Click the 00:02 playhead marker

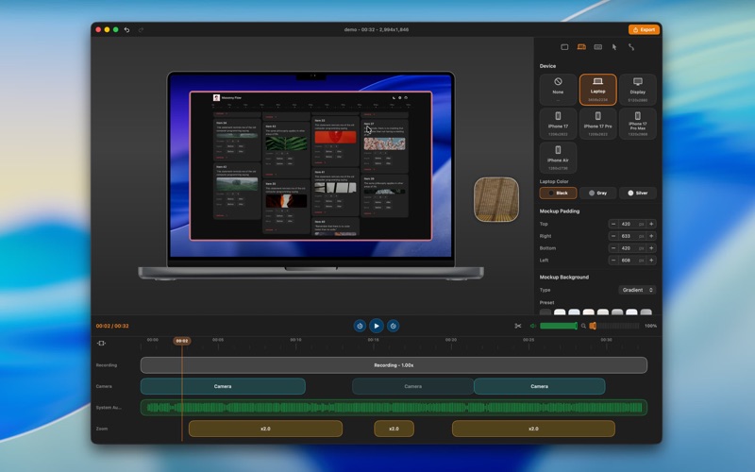[181, 341]
